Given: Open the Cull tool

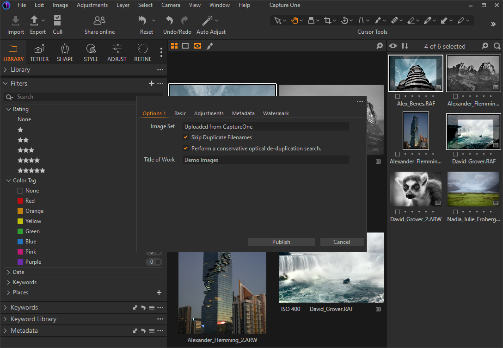Looking at the screenshot, I should [x=57, y=21].
